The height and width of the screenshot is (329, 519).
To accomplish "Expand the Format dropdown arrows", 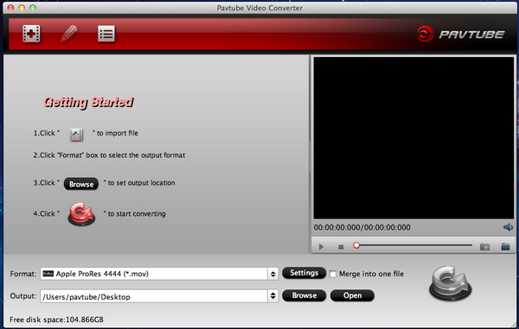I will click(x=273, y=274).
